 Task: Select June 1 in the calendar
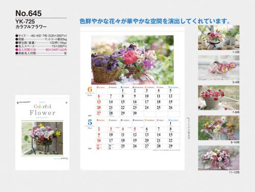click(123, 90)
